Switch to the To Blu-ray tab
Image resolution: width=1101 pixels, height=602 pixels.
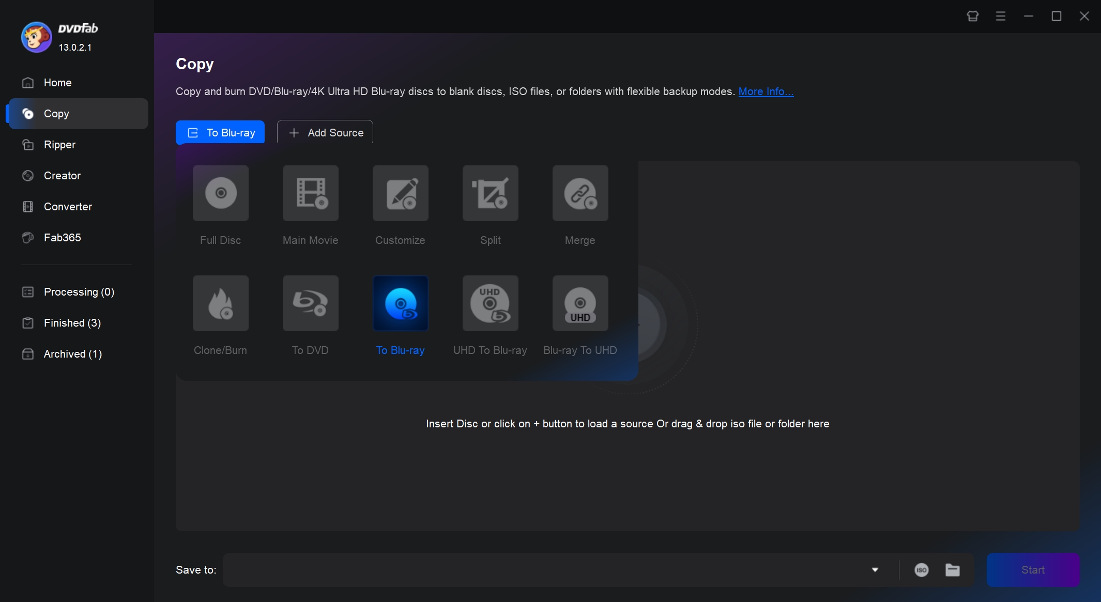tap(220, 132)
